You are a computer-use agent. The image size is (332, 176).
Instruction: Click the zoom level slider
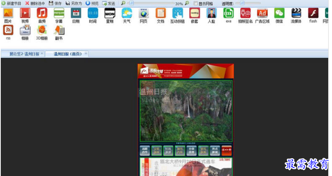(151, 3)
